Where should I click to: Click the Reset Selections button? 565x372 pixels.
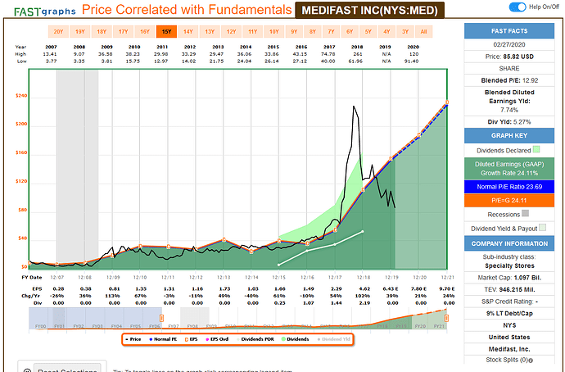(67, 369)
